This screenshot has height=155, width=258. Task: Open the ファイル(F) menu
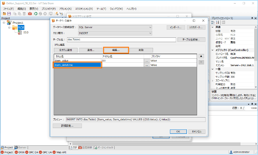8,9
